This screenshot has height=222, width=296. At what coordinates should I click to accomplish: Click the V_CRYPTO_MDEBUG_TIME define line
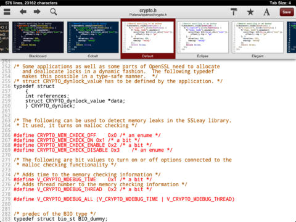[x=83, y=179]
